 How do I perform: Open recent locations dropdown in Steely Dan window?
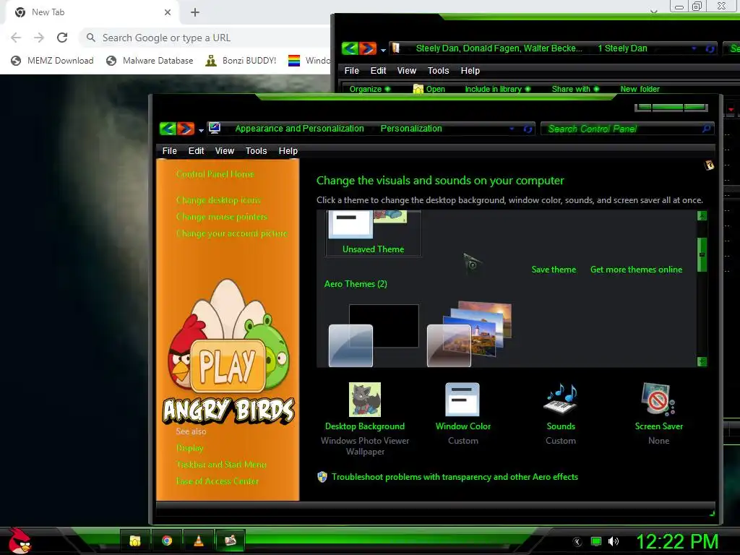(x=383, y=50)
